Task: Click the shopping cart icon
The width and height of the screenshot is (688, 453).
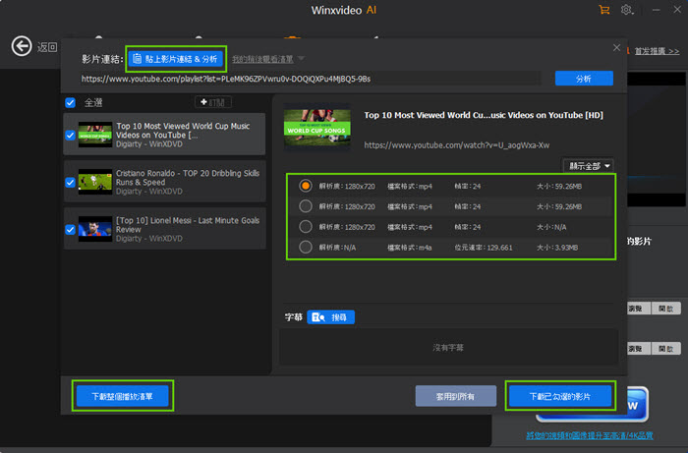Action: (x=603, y=11)
